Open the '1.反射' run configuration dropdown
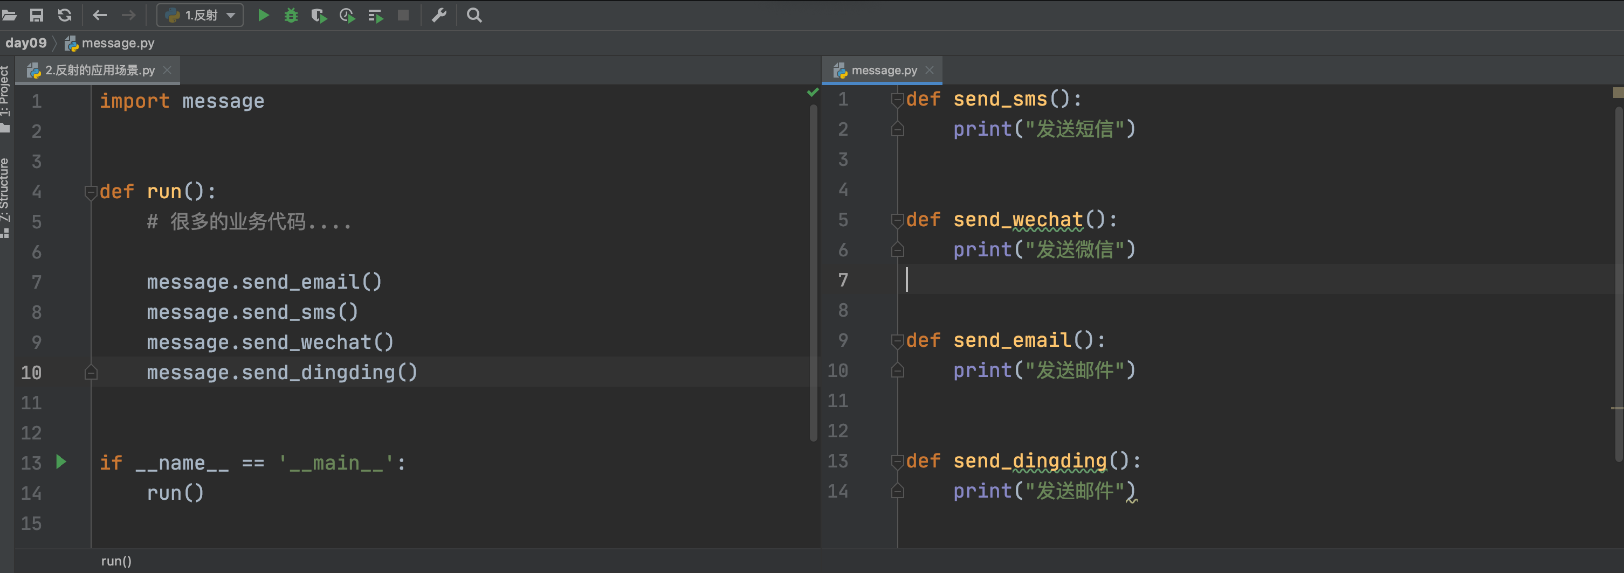Image resolution: width=1624 pixels, height=573 pixels. [200, 15]
